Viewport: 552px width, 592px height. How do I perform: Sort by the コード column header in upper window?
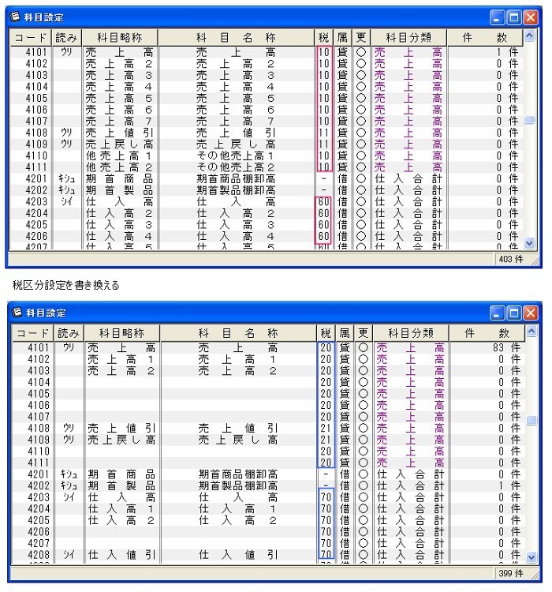31,37
